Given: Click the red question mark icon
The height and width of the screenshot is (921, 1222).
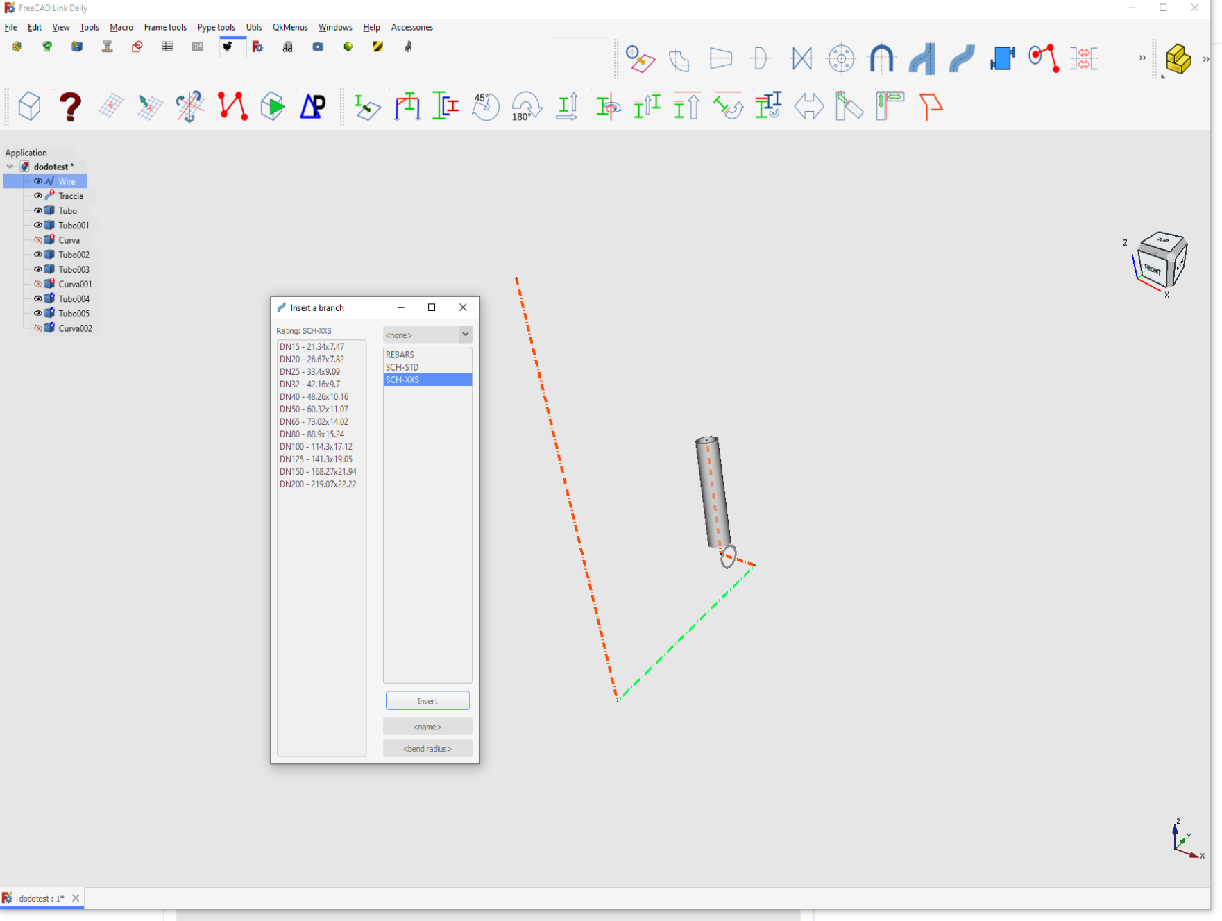Looking at the screenshot, I should (x=70, y=107).
